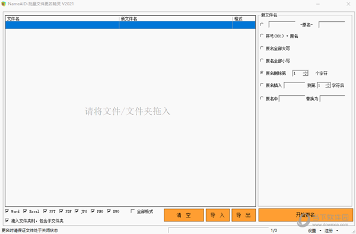Click the 到第 position stepper arrows

pos(328,85)
